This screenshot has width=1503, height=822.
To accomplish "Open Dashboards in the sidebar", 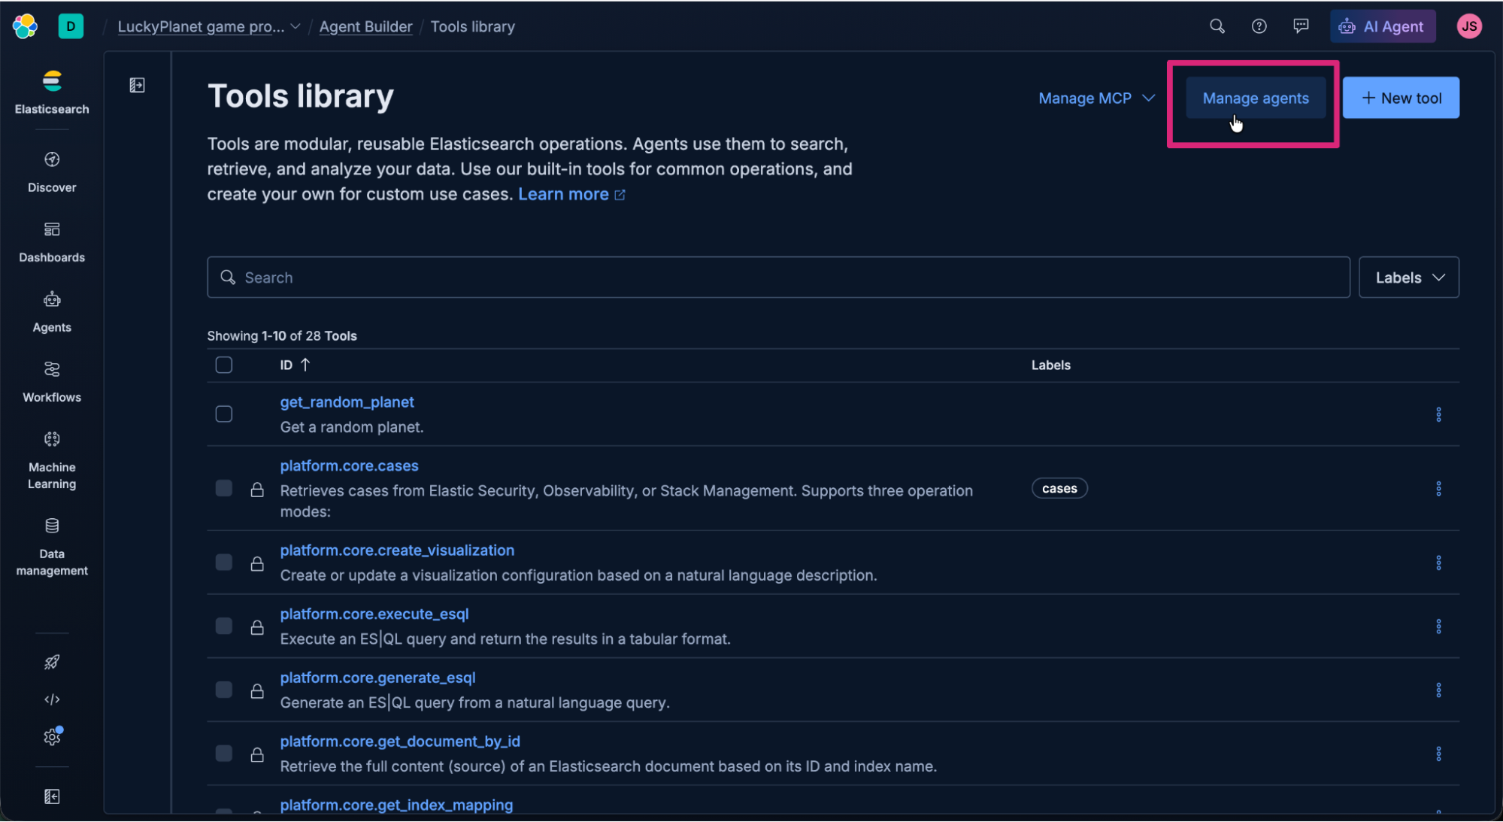I will click(x=52, y=242).
